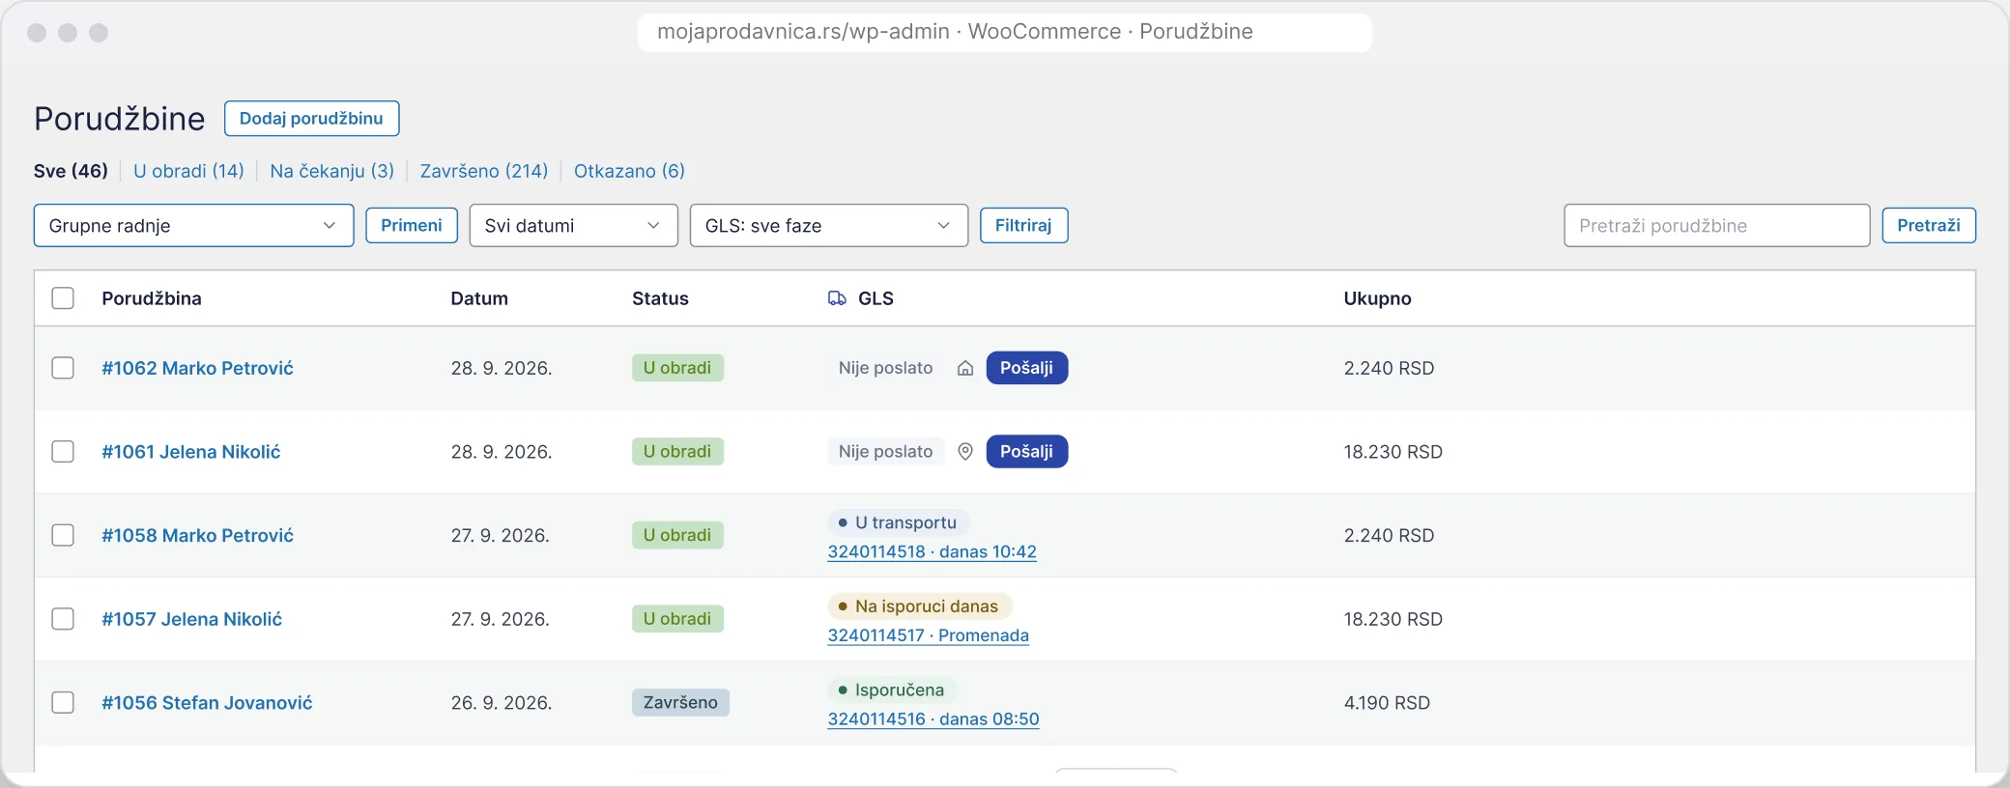Open the Grupne radnje bulk actions dropdown
Image resolution: width=2010 pixels, height=788 pixels.
[x=193, y=225]
